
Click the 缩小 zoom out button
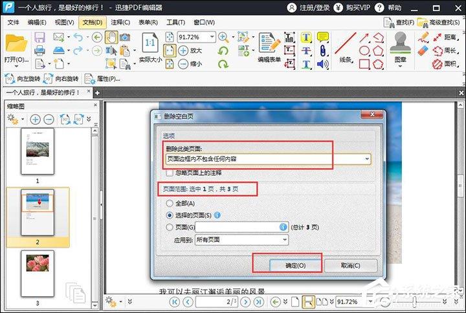click(190, 64)
